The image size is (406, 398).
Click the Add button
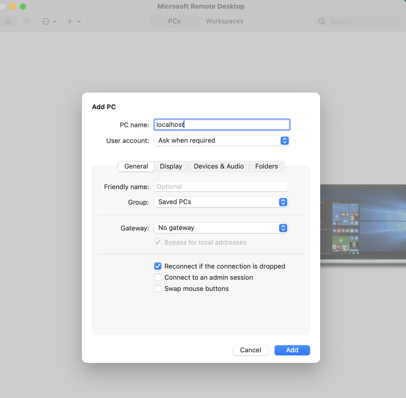[x=292, y=350]
